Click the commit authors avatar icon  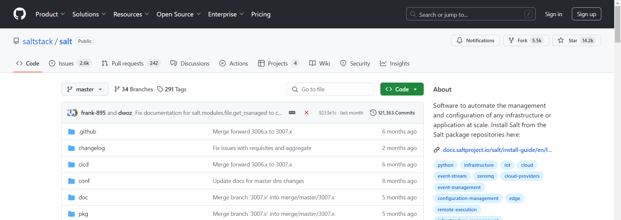pos(72,113)
